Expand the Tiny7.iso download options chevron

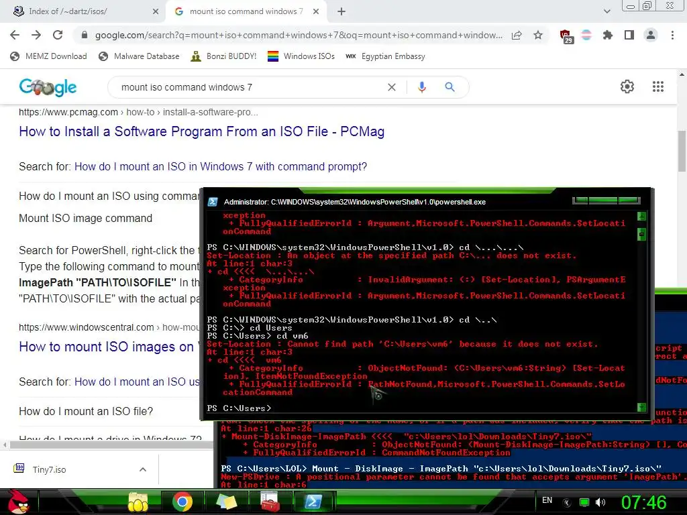(143, 469)
